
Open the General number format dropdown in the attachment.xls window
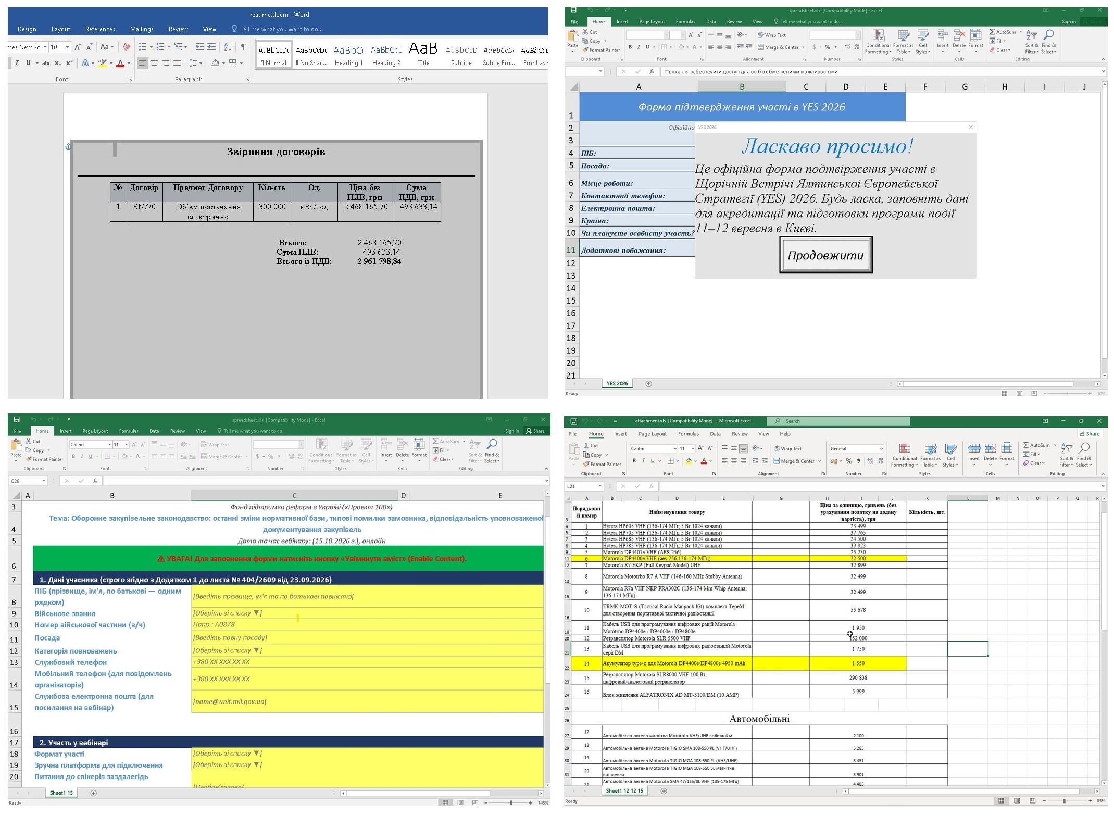(x=881, y=448)
